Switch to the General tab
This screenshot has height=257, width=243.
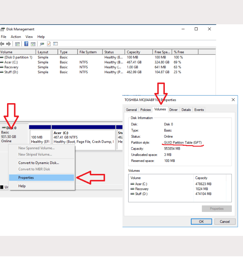(131, 109)
